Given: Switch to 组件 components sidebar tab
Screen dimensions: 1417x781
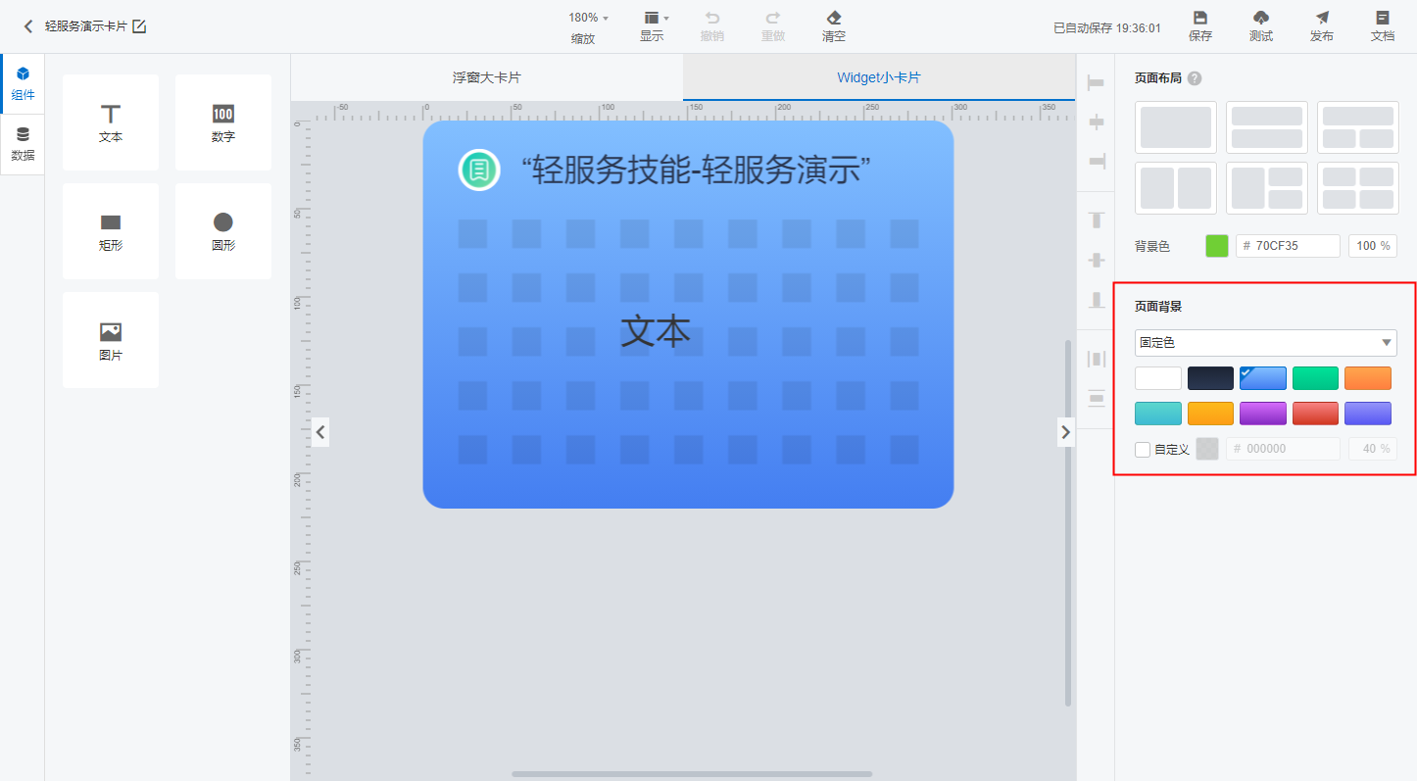Looking at the screenshot, I should click(x=23, y=84).
